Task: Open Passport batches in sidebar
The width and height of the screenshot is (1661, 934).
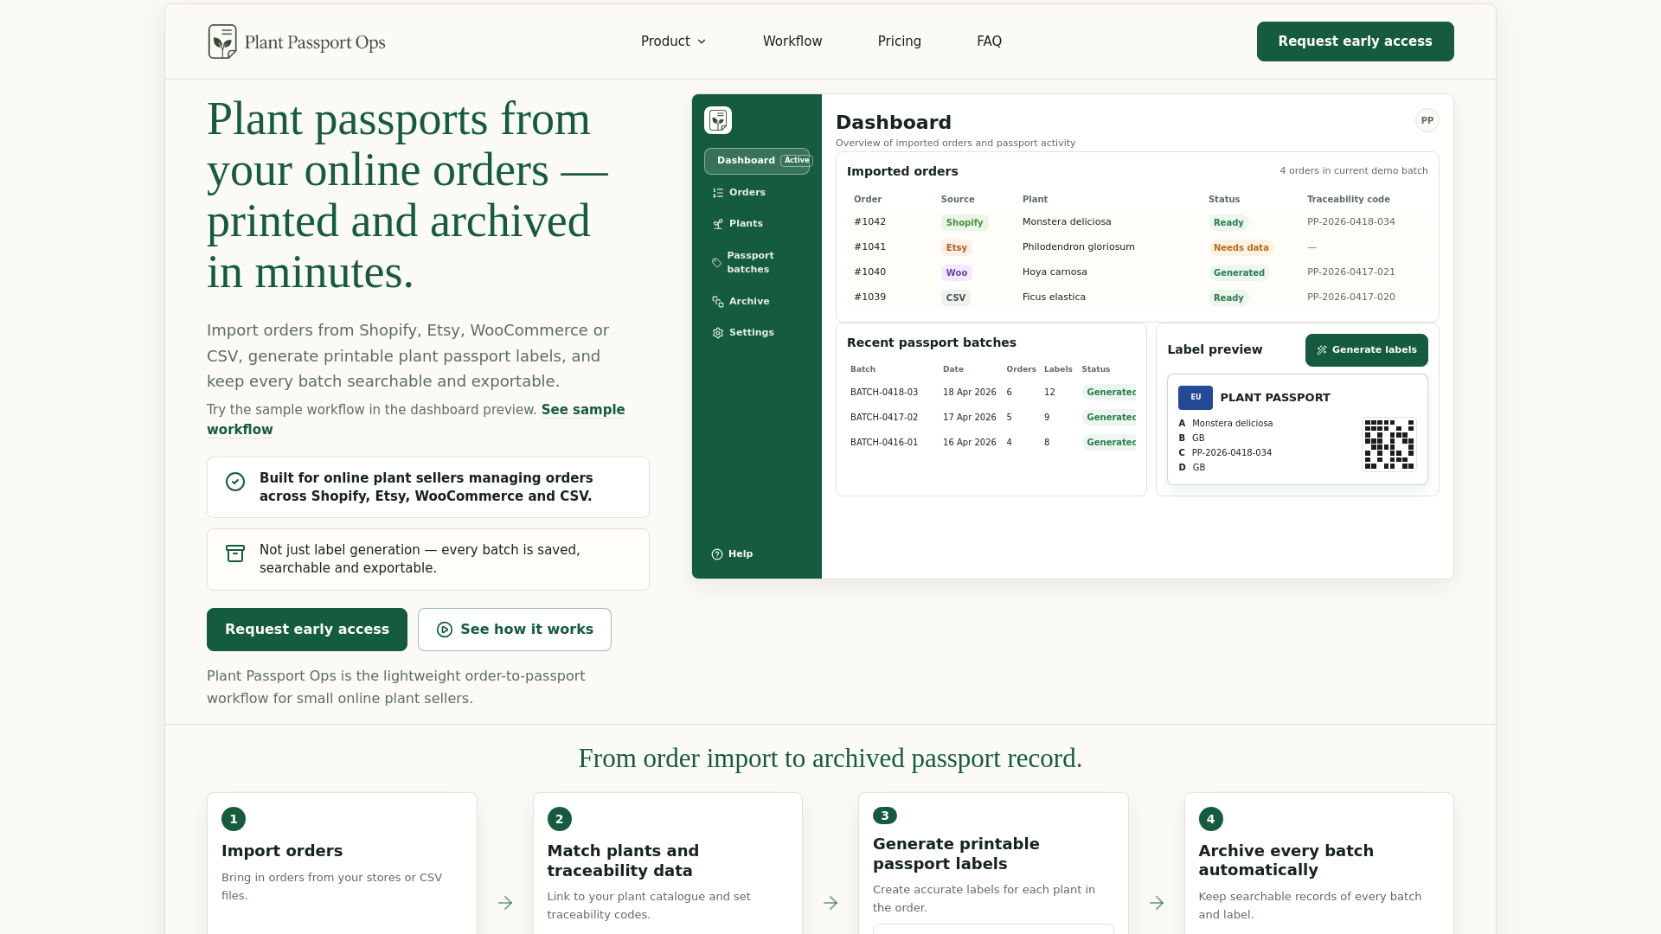Action: pos(757,263)
